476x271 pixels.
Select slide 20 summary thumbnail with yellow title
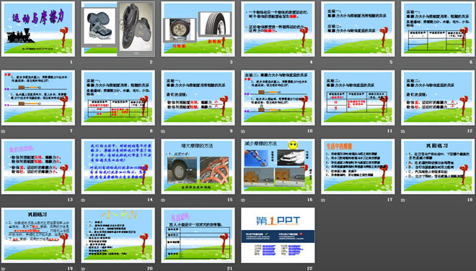pos(118,235)
